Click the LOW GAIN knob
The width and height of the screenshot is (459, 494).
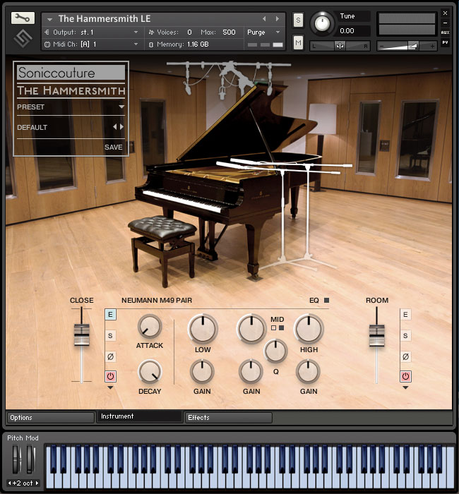tap(202, 372)
